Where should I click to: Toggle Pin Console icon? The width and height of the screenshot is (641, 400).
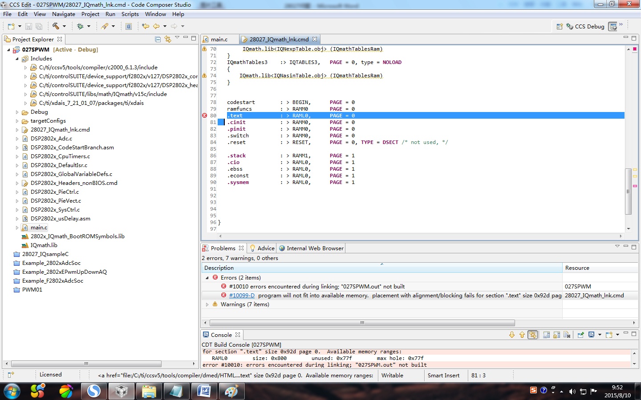pos(580,335)
